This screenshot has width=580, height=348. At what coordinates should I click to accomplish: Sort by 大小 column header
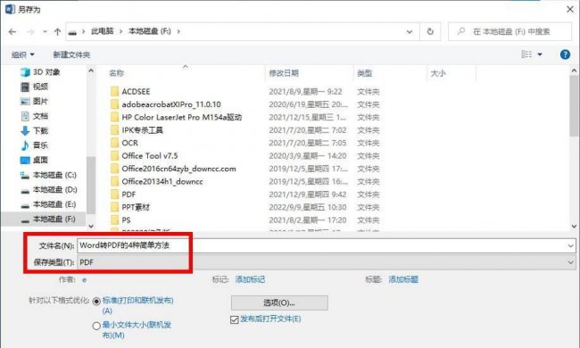[438, 73]
